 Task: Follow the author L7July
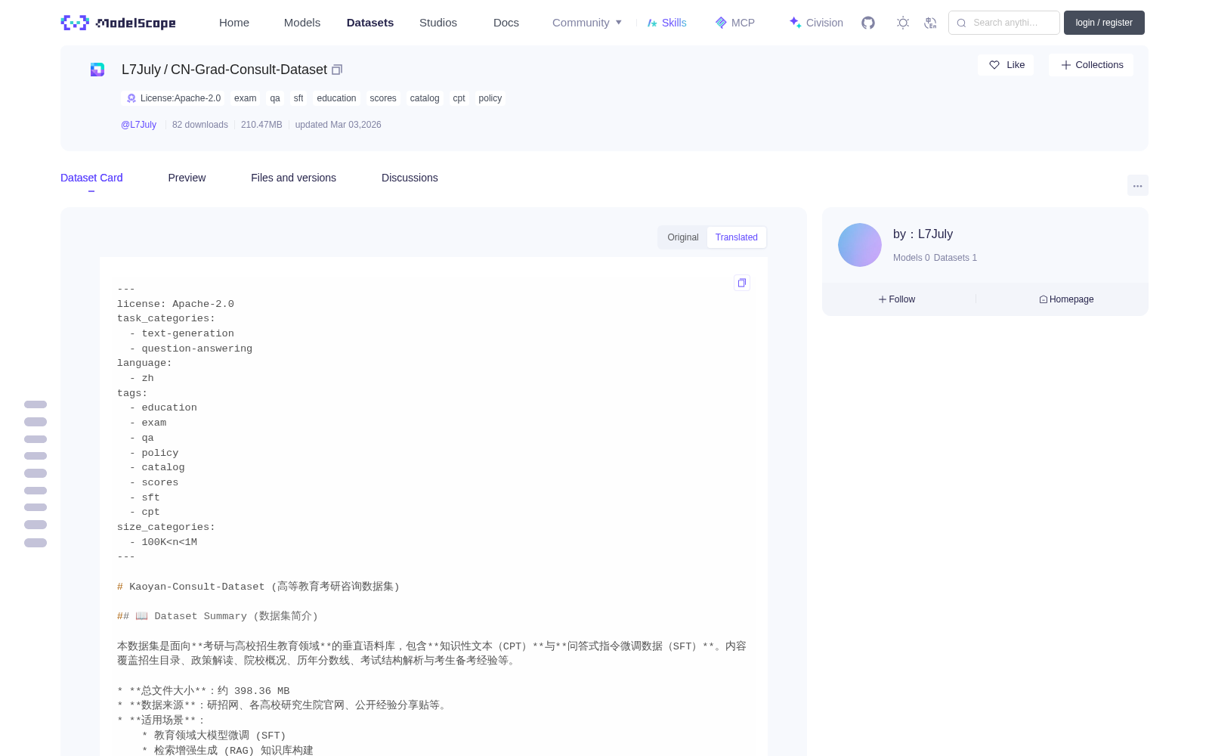point(897,299)
